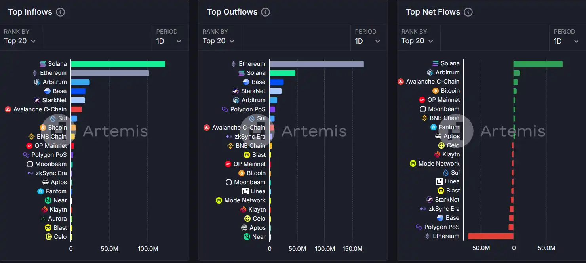
Task: Click the Ethereum bar in Top Outflows chart
Action: 316,64
